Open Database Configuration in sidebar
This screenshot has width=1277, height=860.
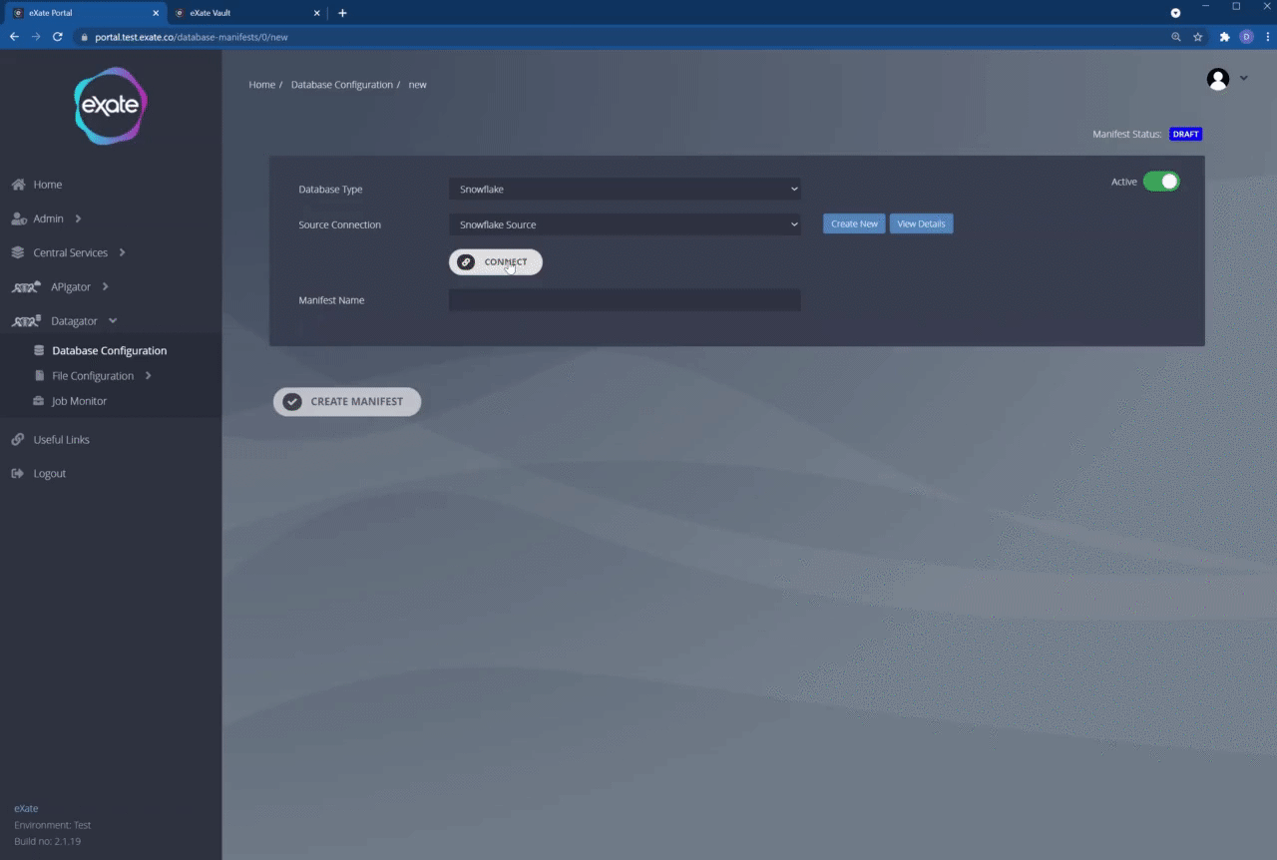[109, 351]
